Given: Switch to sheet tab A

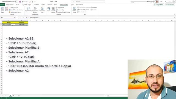Looking at the screenshot, I should [x=11, y=95].
